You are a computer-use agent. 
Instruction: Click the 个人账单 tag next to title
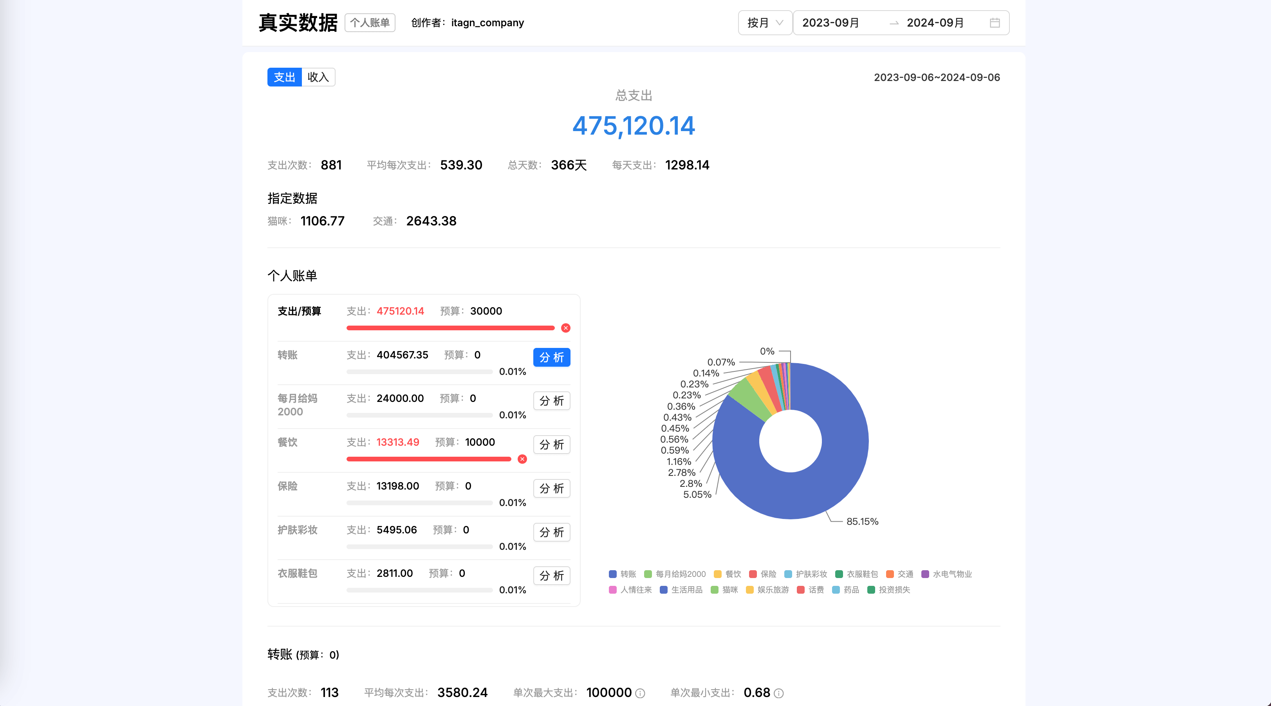tap(370, 23)
